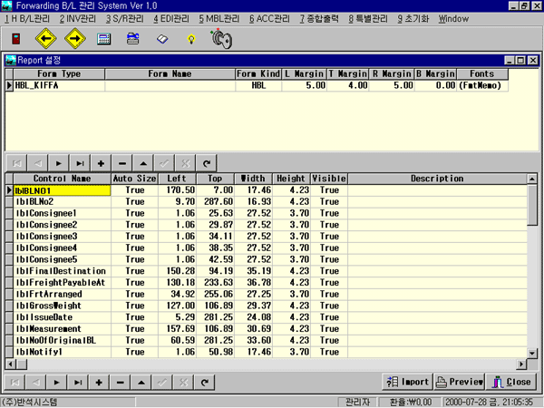Click edit triangle in bottom navigator

[141, 383]
